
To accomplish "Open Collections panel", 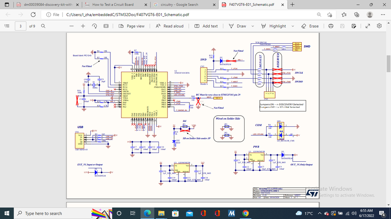I will (357, 15).
